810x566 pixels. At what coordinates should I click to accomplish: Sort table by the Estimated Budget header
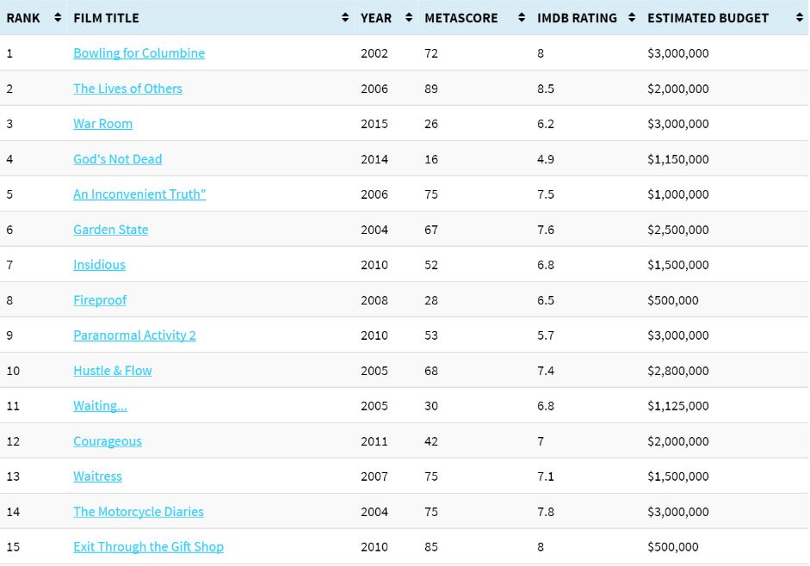click(x=708, y=18)
